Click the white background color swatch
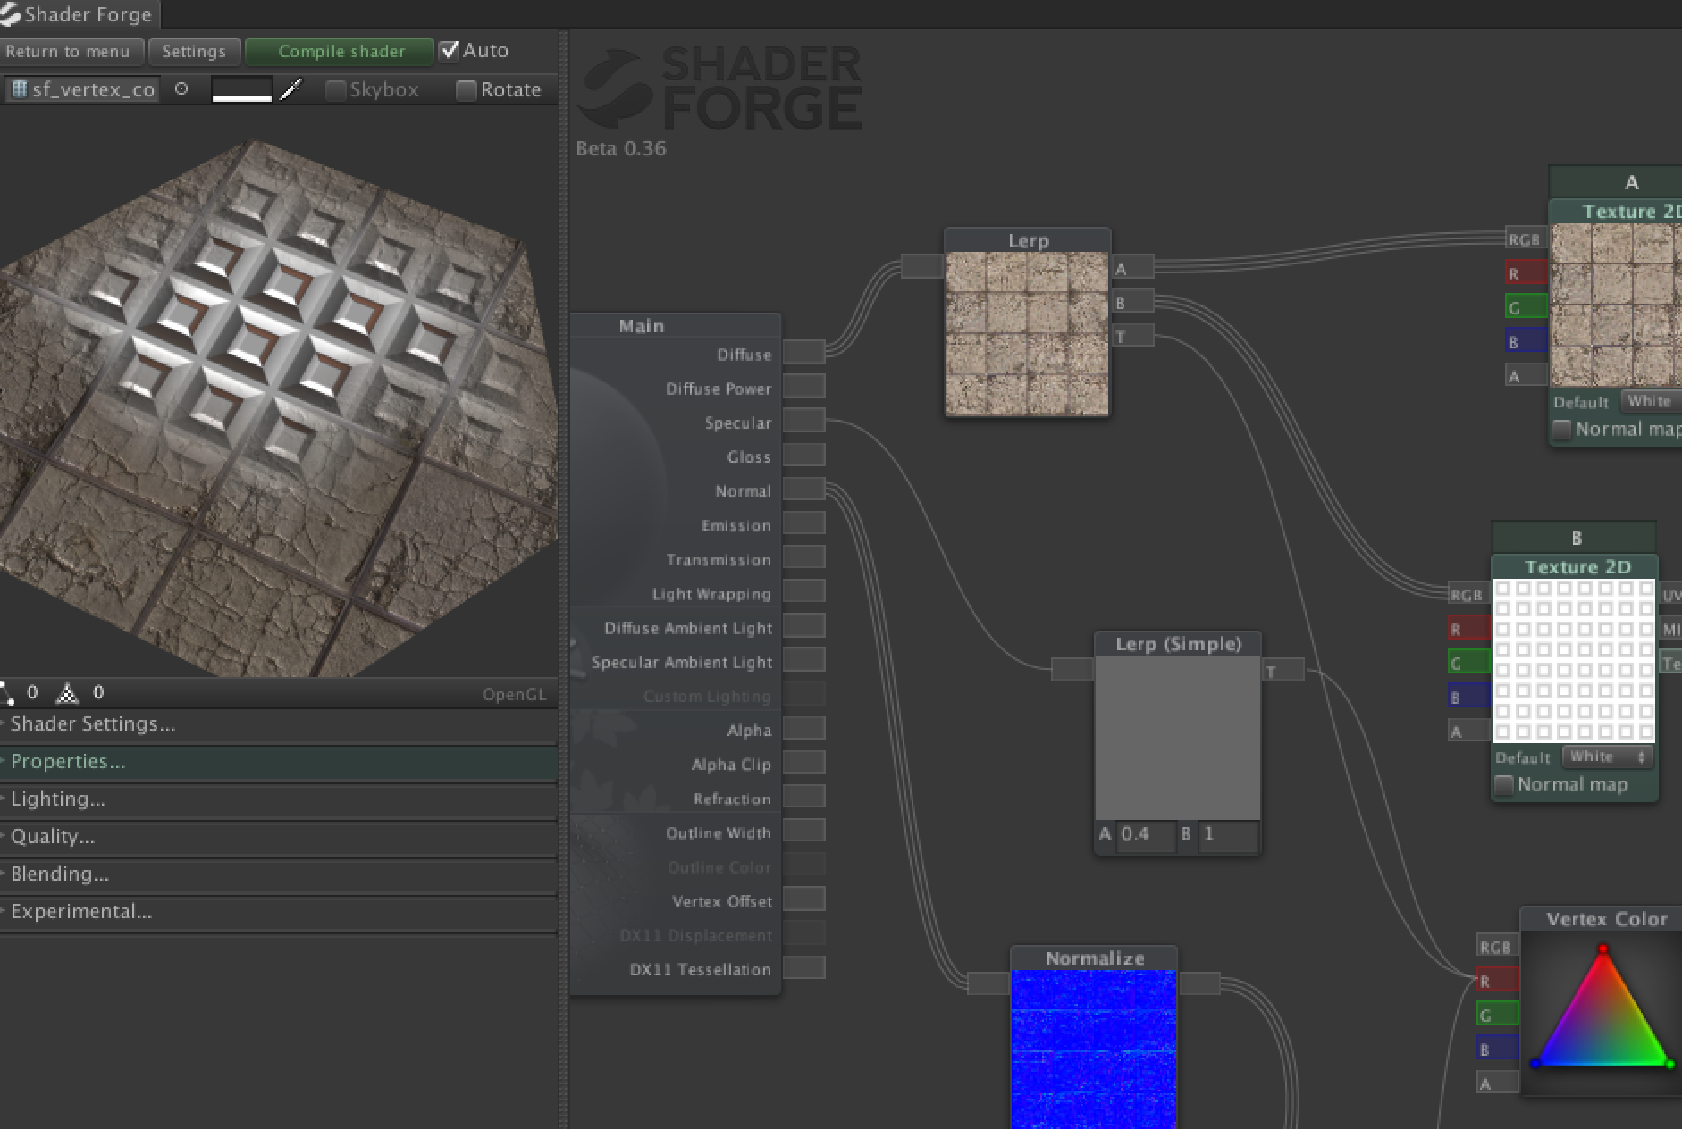The height and width of the screenshot is (1129, 1682). pyautogui.click(x=241, y=89)
